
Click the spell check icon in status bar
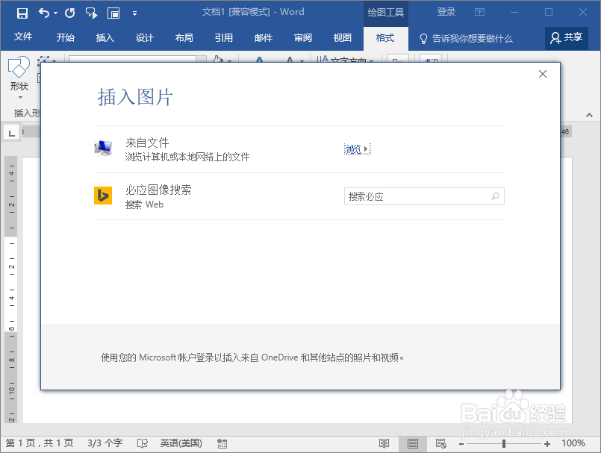pos(141,443)
